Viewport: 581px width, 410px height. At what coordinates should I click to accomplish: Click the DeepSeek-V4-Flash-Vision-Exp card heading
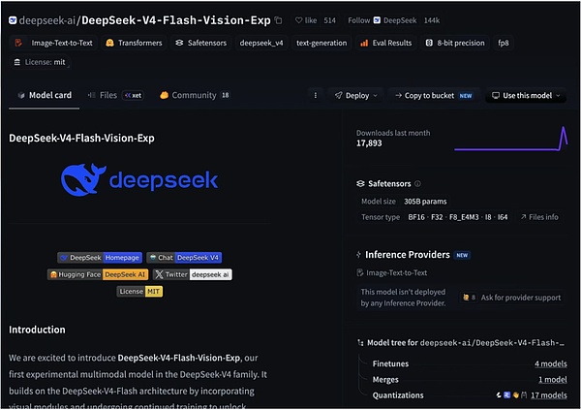pos(81,139)
